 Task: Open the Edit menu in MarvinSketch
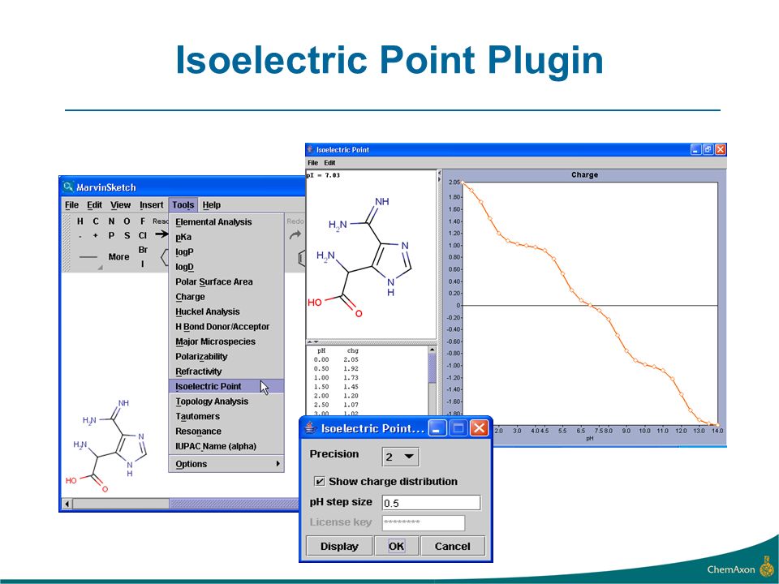click(x=94, y=204)
